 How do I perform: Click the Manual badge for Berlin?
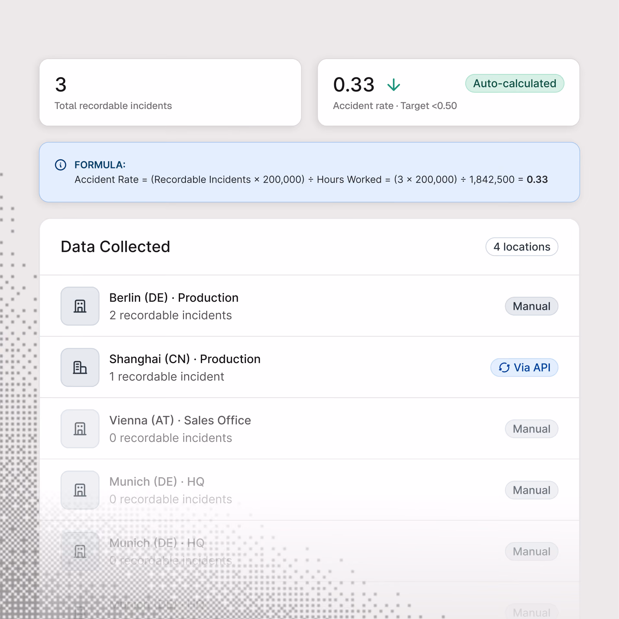coord(531,306)
